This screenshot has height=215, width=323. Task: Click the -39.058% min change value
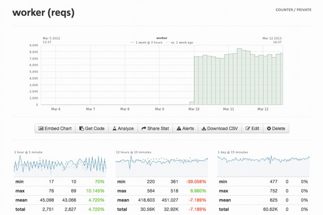click(x=196, y=182)
